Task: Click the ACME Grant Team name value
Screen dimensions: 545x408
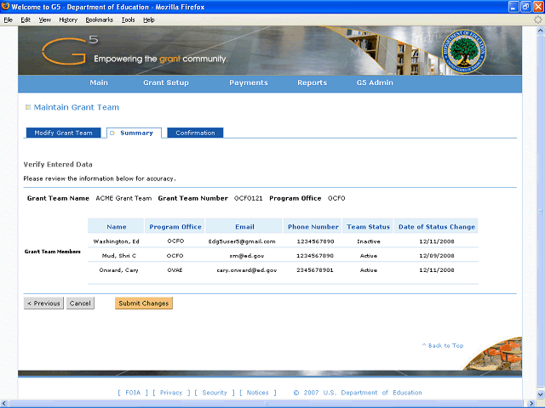Action: (123, 198)
